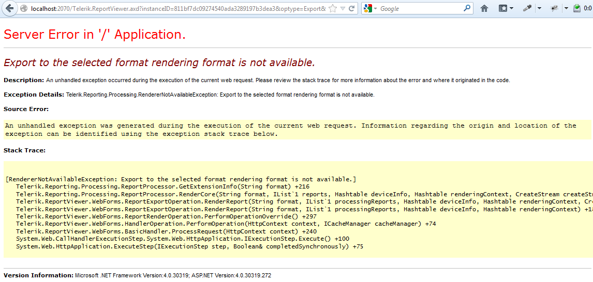The width and height of the screenshot is (593, 282).
Task: Click the 'HttpApplication.ExecuteStep' +75 line
Action: click(x=190, y=246)
